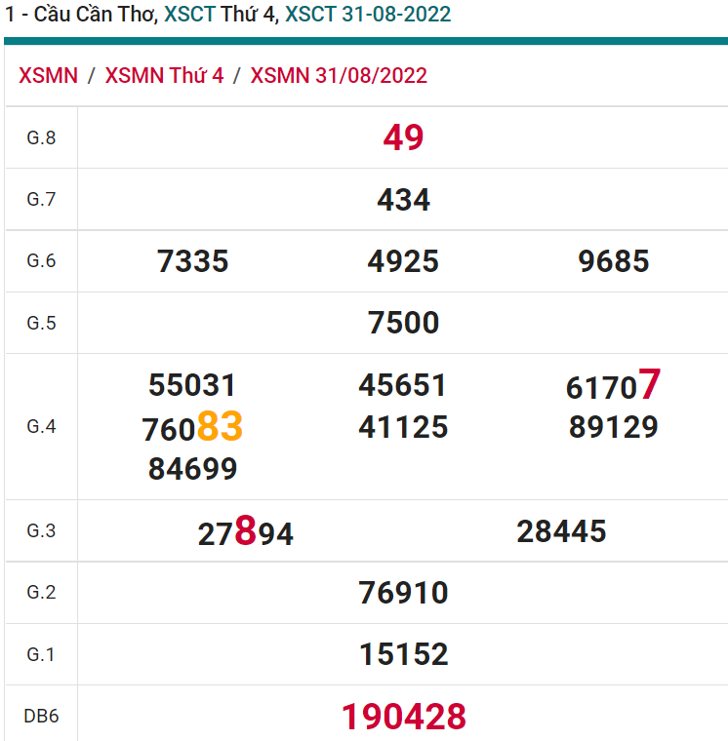Open the XSCT 31-08-2022 heading link
The width and height of the screenshot is (728, 741).
(367, 15)
